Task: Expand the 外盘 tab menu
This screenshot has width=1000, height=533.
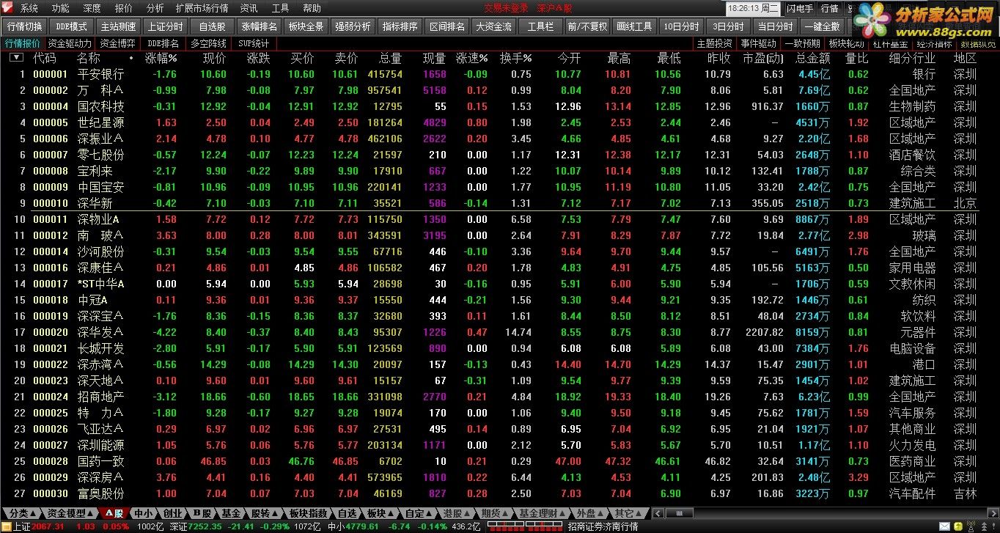Action: (x=600, y=515)
